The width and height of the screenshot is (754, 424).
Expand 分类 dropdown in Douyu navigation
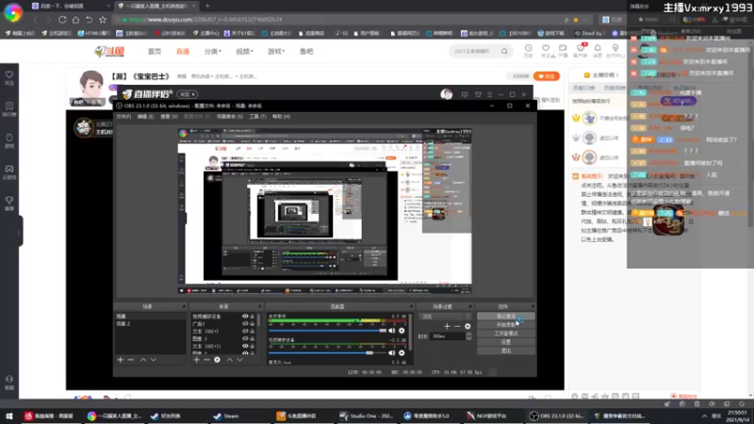pos(213,51)
